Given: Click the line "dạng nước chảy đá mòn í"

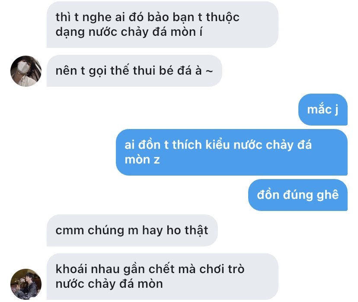Looking at the screenshot, I should (129, 32).
